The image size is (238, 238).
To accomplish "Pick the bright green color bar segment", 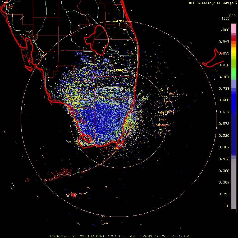I will click(x=234, y=72).
